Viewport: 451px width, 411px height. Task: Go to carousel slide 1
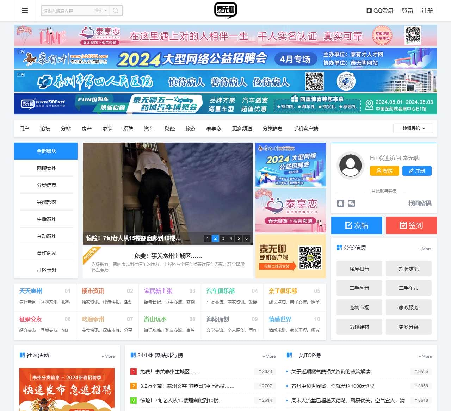[208, 238]
